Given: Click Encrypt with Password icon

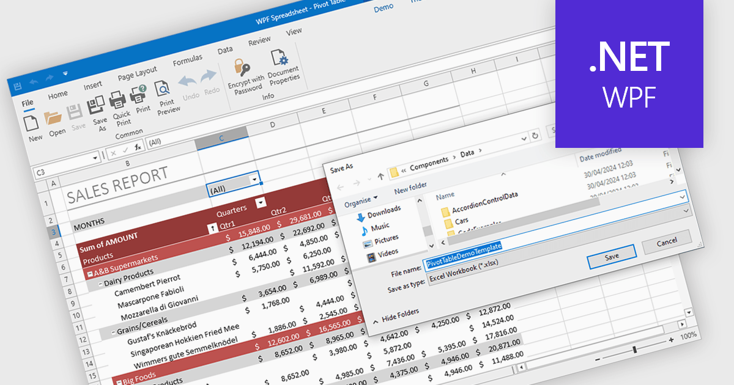Looking at the screenshot, I should pos(242,67).
